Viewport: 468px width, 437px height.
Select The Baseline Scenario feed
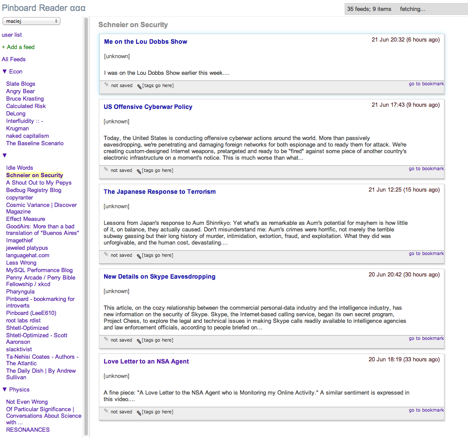pos(35,143)
